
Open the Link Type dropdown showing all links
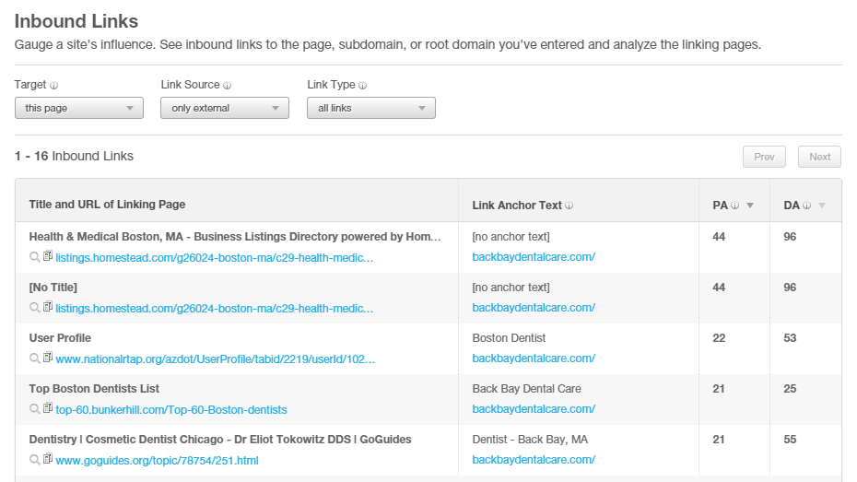pyautogui.click(x=371, y=108)
